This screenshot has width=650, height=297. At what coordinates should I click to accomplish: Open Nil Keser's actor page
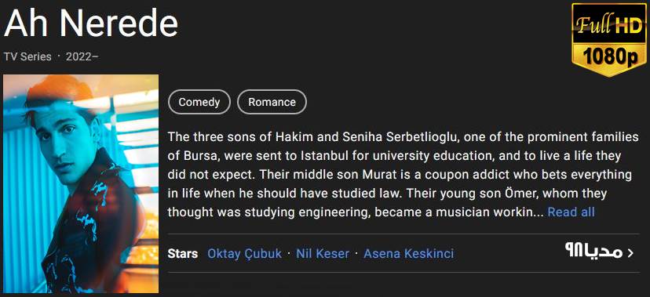point(323,253)
